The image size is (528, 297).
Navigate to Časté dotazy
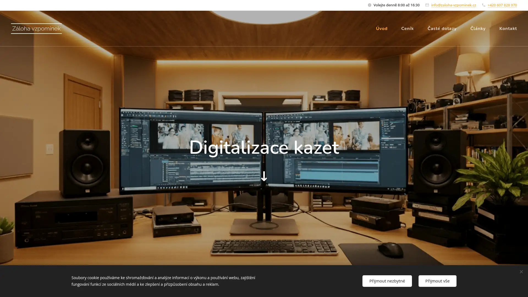[442, 28]
